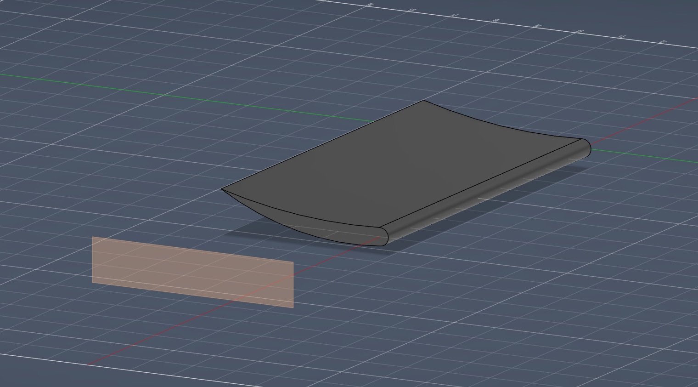Select the translucent orange reference plane

[x=192, y=272]
